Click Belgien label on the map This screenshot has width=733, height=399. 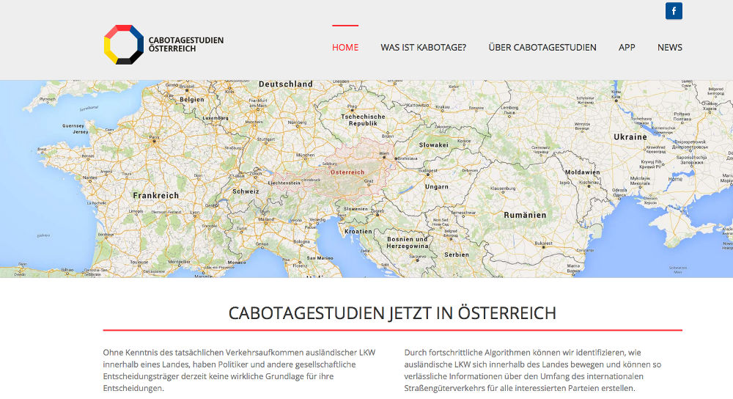click(191, 100)
